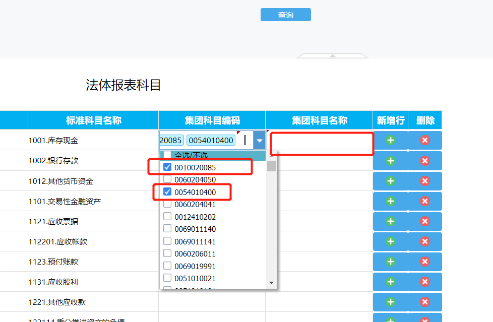The image size is (493, 322).
Task: Select the 112201.应收帐款 cell
Action: [93, 241]
